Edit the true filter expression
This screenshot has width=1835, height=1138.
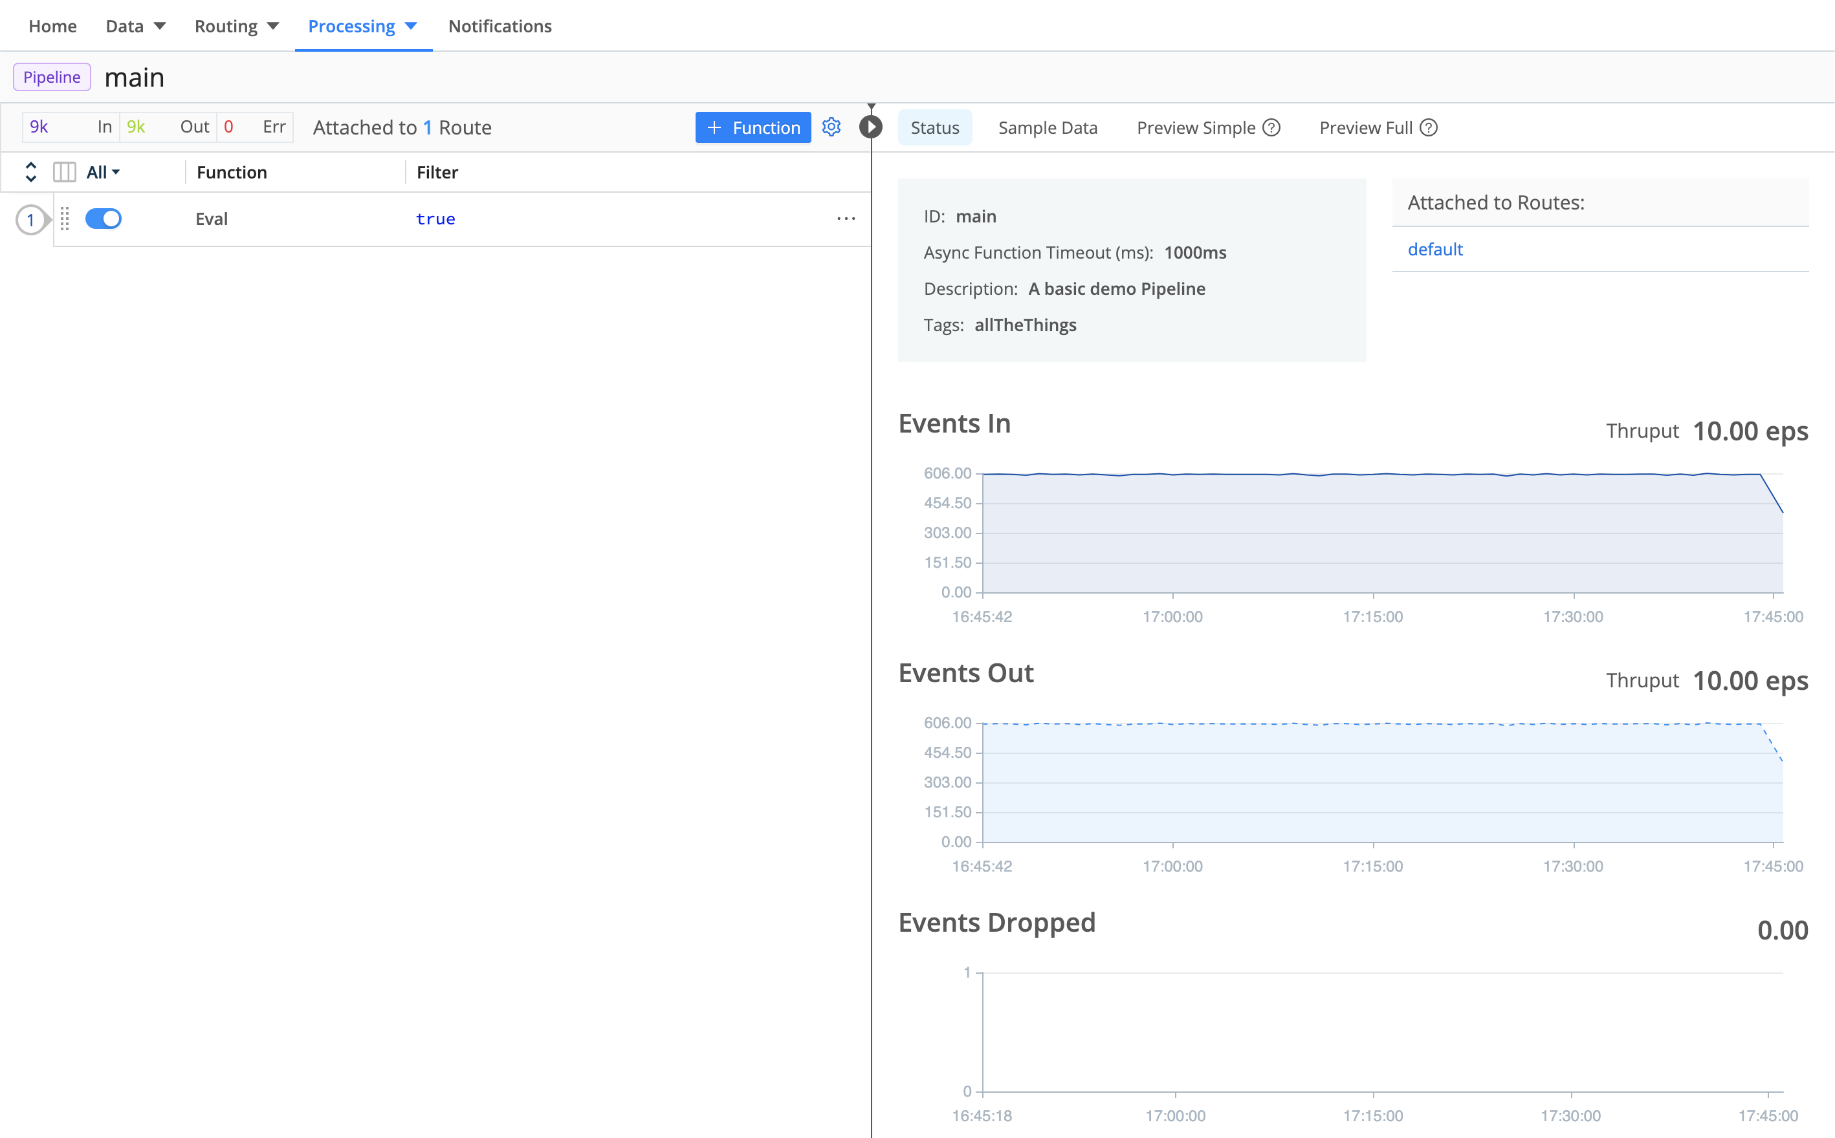435,219
